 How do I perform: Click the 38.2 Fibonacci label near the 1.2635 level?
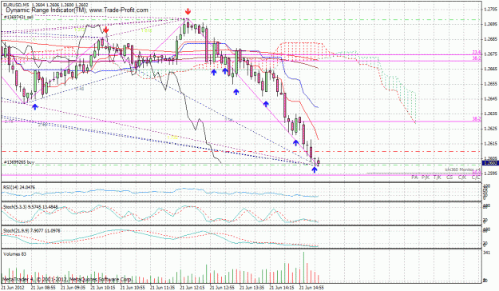(x=477, y=119)
